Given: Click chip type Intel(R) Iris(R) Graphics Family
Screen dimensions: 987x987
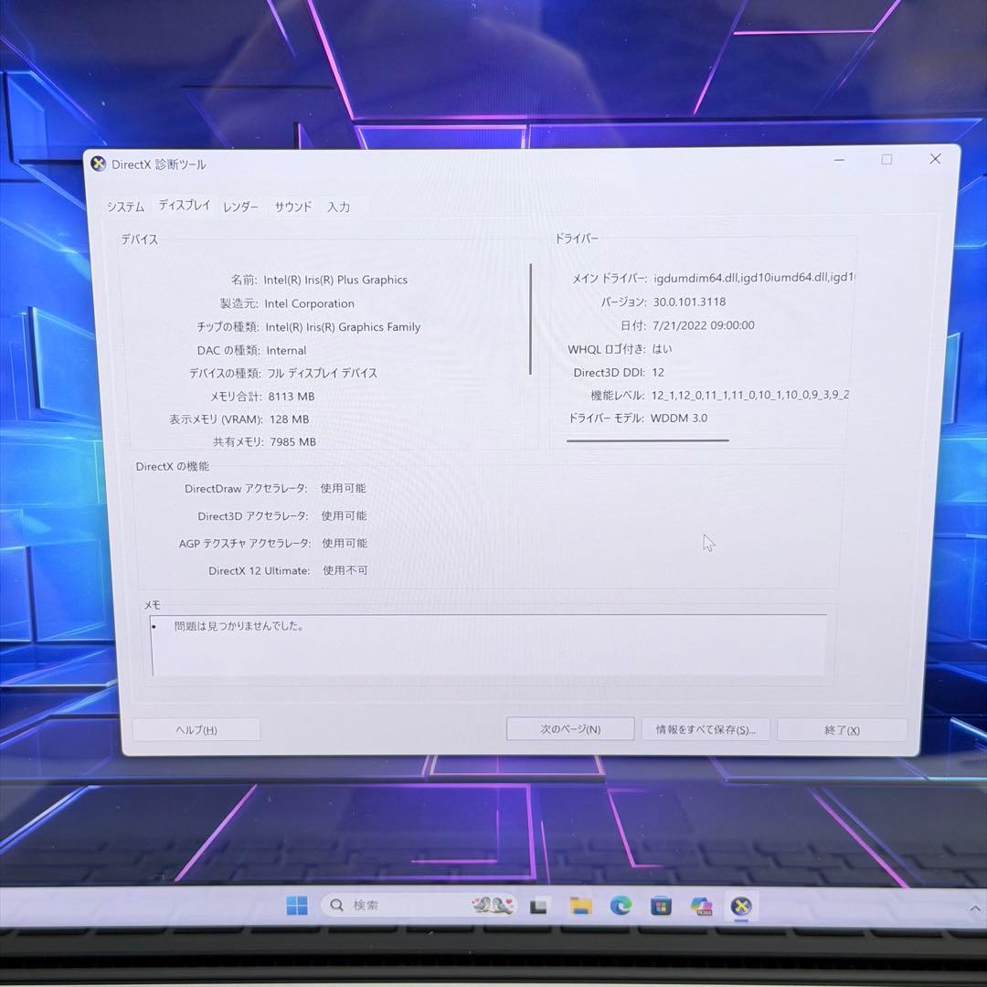Looking at the screenshot, I should [343, 327].
